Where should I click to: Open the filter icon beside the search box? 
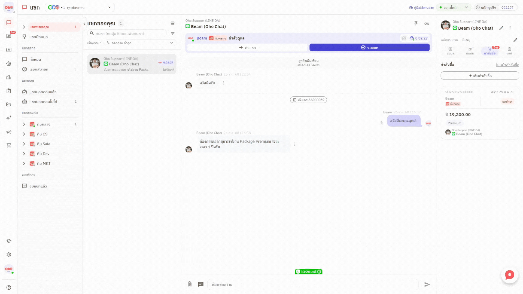[x=172, y=33]
